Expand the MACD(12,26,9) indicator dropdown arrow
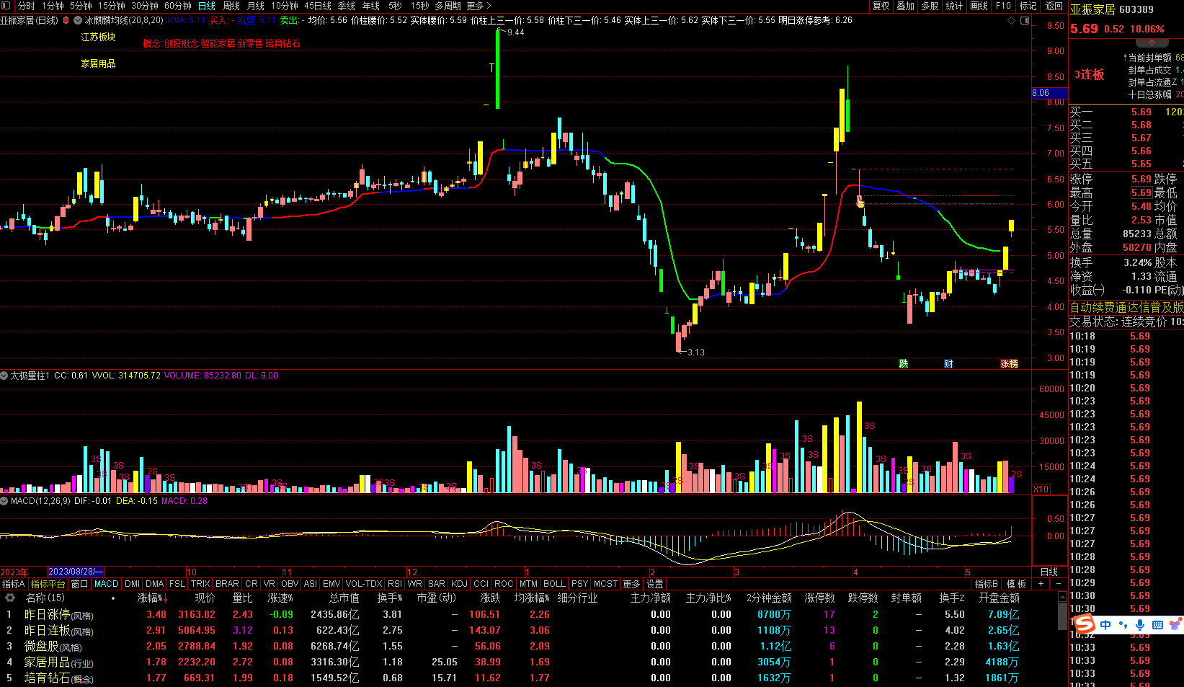This screenshot has width=1184, height=687. coord(4,501)
